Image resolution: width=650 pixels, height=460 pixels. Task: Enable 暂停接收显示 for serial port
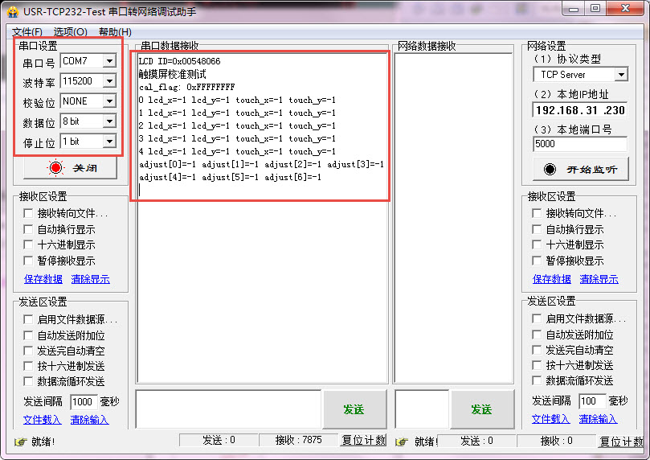pyautogui.click(x=28, y=261)
